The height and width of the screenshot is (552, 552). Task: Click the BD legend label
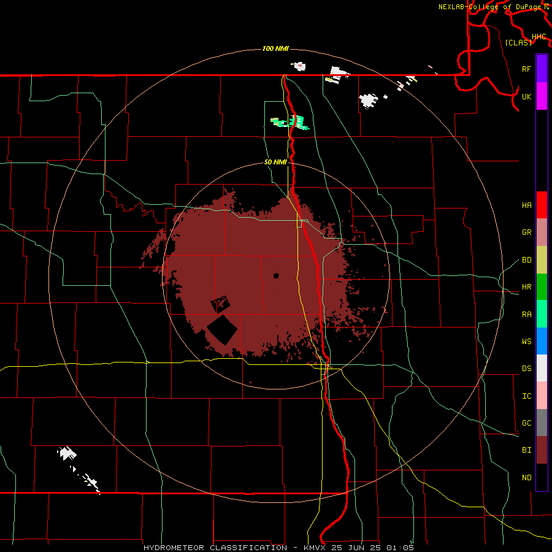coord(526,260)
